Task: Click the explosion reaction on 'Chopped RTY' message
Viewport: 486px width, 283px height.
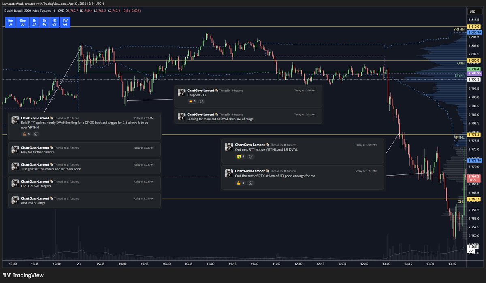Action: 193,101
